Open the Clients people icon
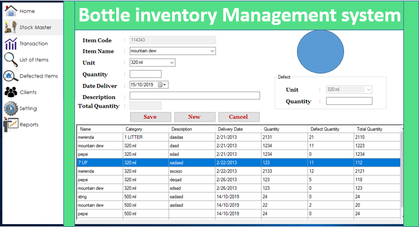The image size is (419, 227). coord(10,92)
